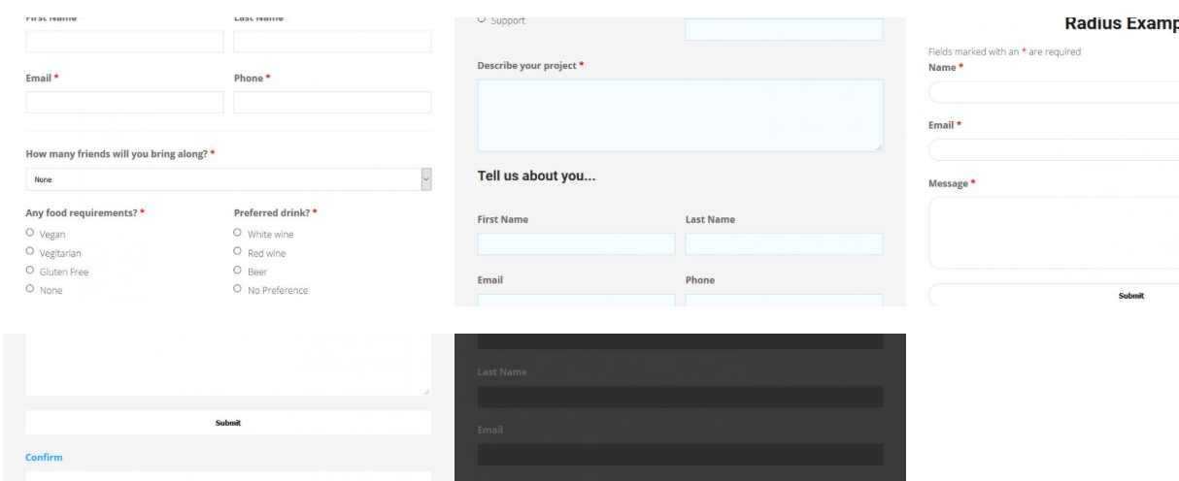Click the Submit button above the Confirm link

coord(228,423)
